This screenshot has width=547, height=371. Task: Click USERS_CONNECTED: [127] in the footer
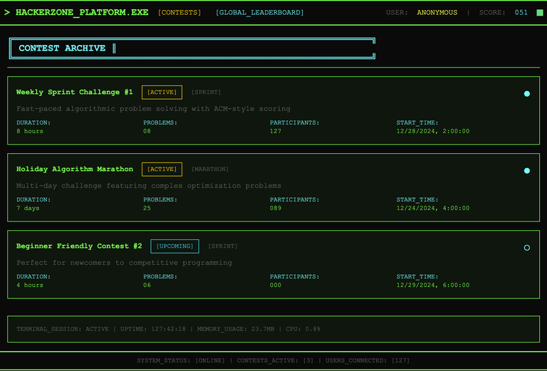click(x=368, y=360)
